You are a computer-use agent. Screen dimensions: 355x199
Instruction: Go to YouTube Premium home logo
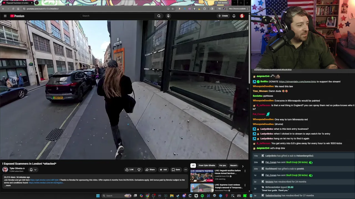tap(17, 16)
